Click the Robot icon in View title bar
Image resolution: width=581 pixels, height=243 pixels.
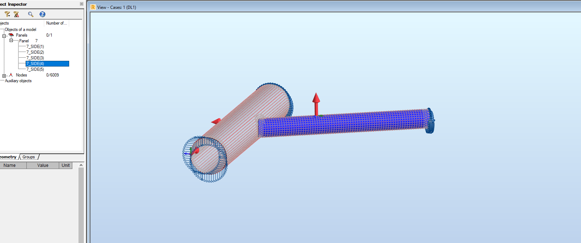pyautogui.click(x=93, y=7)
